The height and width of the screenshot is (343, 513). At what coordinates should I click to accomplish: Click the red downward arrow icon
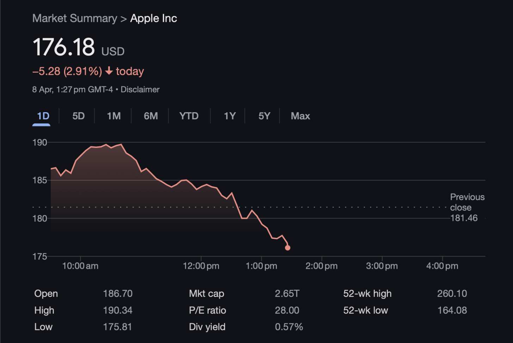click(x=109, y=71)
